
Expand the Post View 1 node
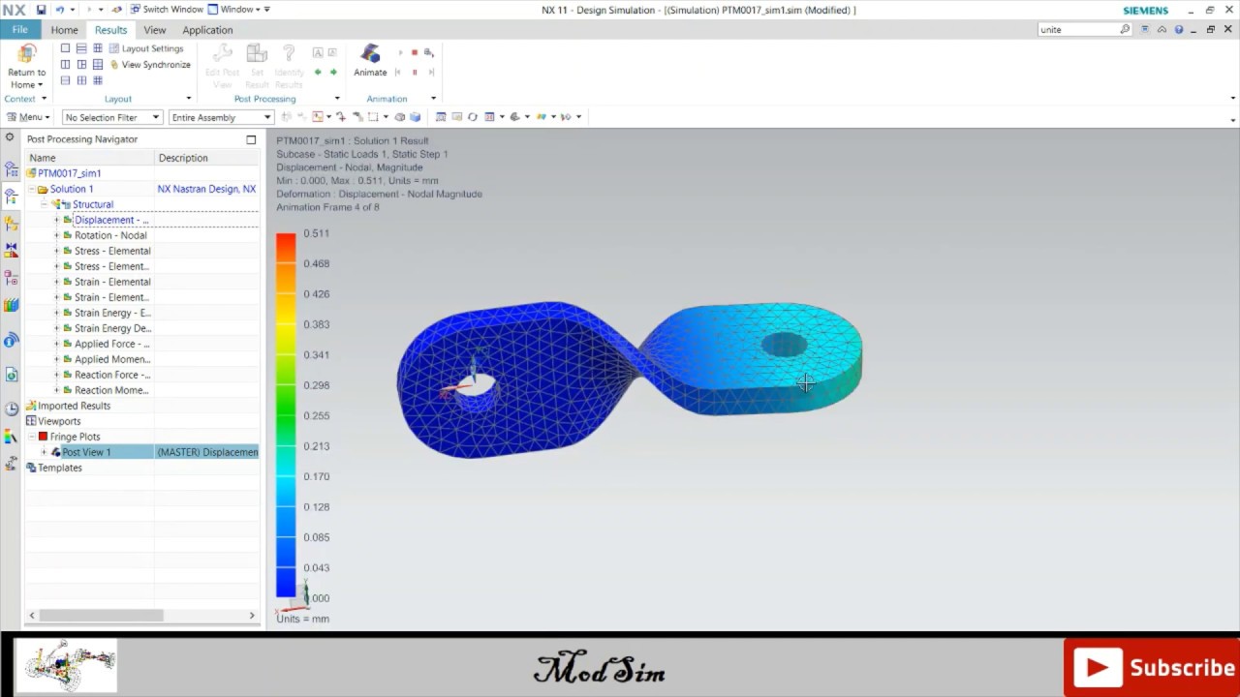tap(44, 452)
